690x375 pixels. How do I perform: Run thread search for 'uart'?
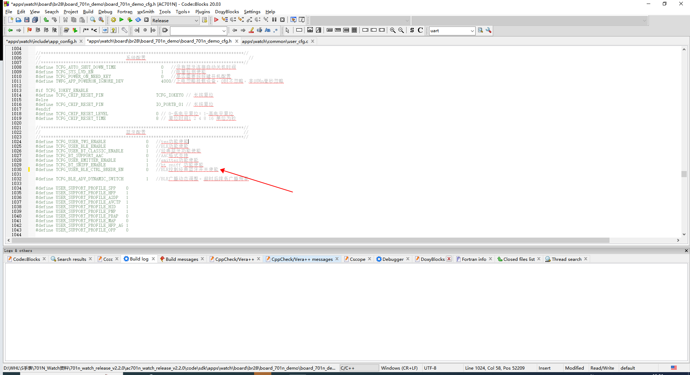coord(480,30)
